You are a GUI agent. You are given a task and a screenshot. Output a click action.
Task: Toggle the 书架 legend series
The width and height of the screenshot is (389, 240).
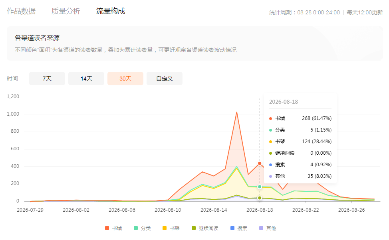171,228
